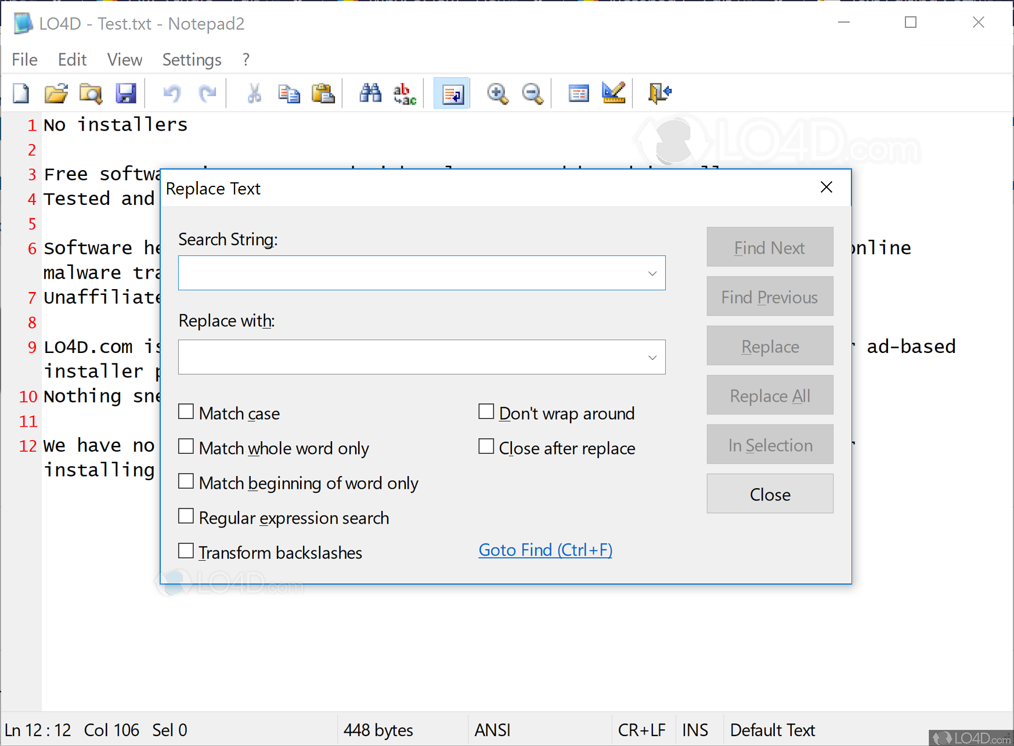Click CR+LF line ending in status bar

(x=641, y=730)
